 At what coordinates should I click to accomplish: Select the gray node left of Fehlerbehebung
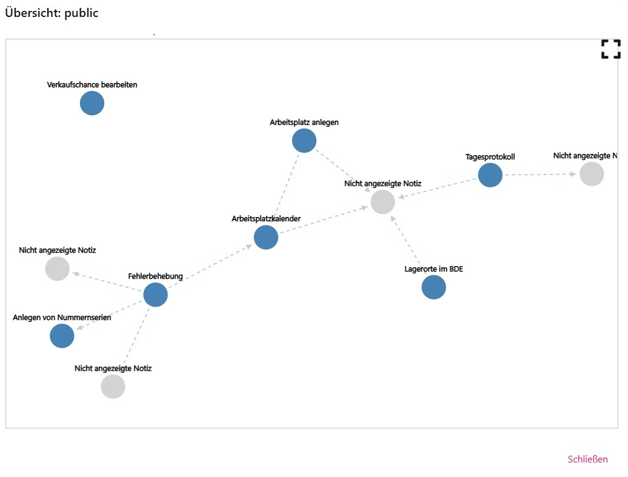point(56,269)
